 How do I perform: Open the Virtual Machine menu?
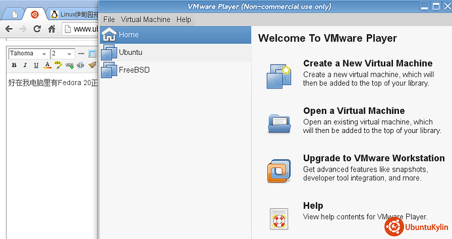click(x=145, y=19)
